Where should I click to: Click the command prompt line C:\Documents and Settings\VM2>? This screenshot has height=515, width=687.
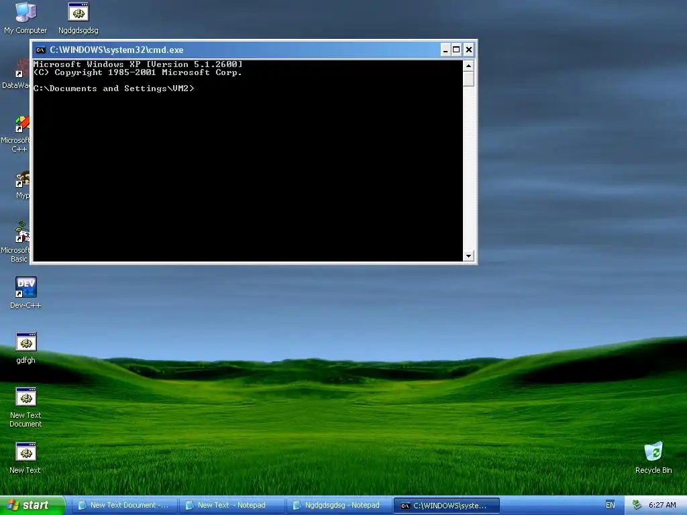[x=113, y=89]
